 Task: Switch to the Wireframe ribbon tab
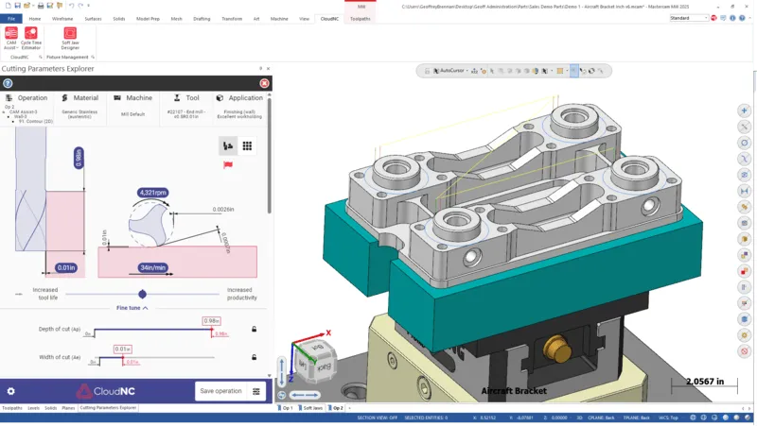click(62, 19)
